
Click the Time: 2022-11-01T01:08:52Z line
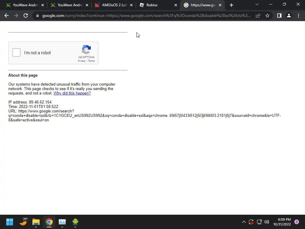coord(33,106)
